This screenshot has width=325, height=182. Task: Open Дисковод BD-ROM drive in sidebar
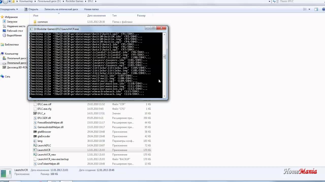17,67
